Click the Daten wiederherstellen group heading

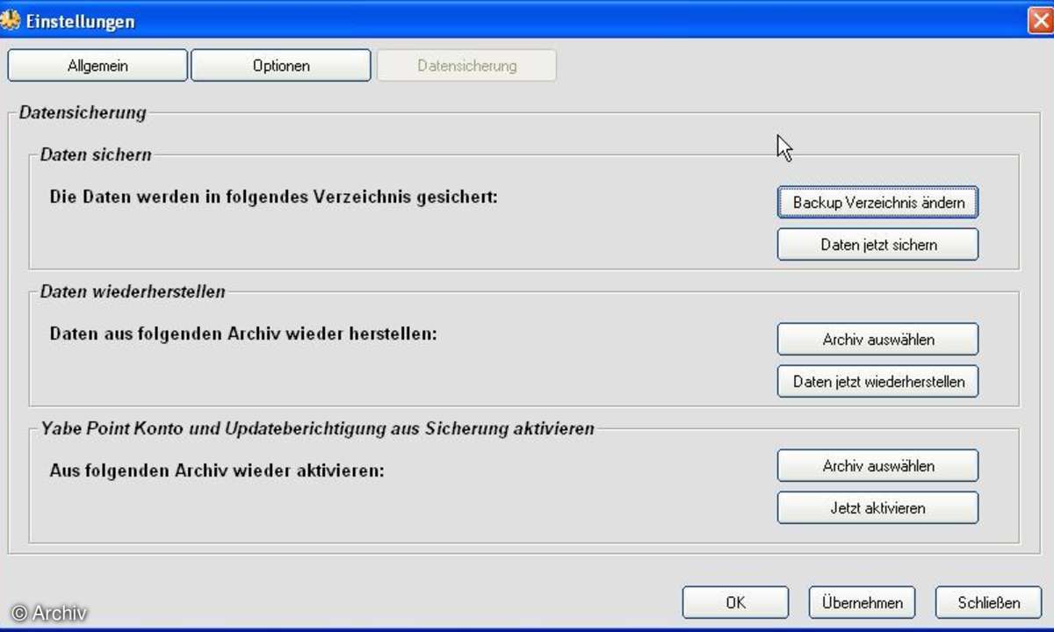coord(133,291)
